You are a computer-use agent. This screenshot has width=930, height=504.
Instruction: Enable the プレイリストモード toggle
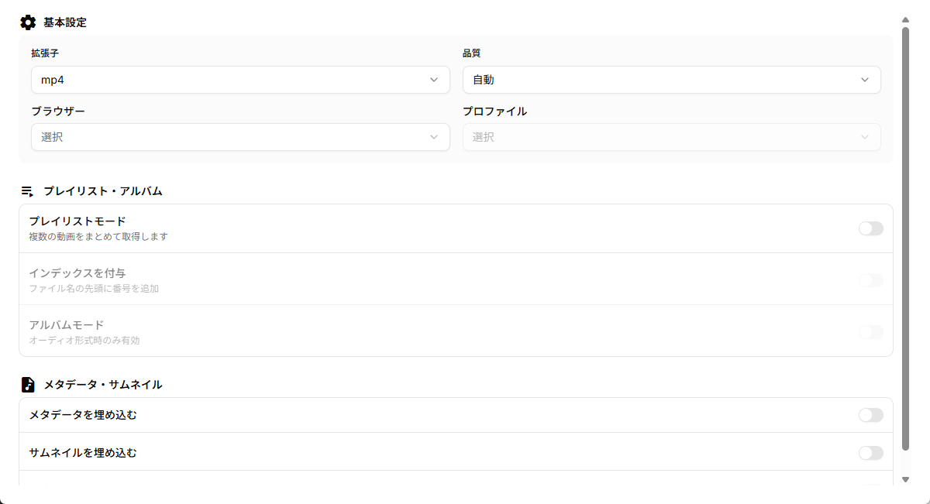tap(870, 228)
